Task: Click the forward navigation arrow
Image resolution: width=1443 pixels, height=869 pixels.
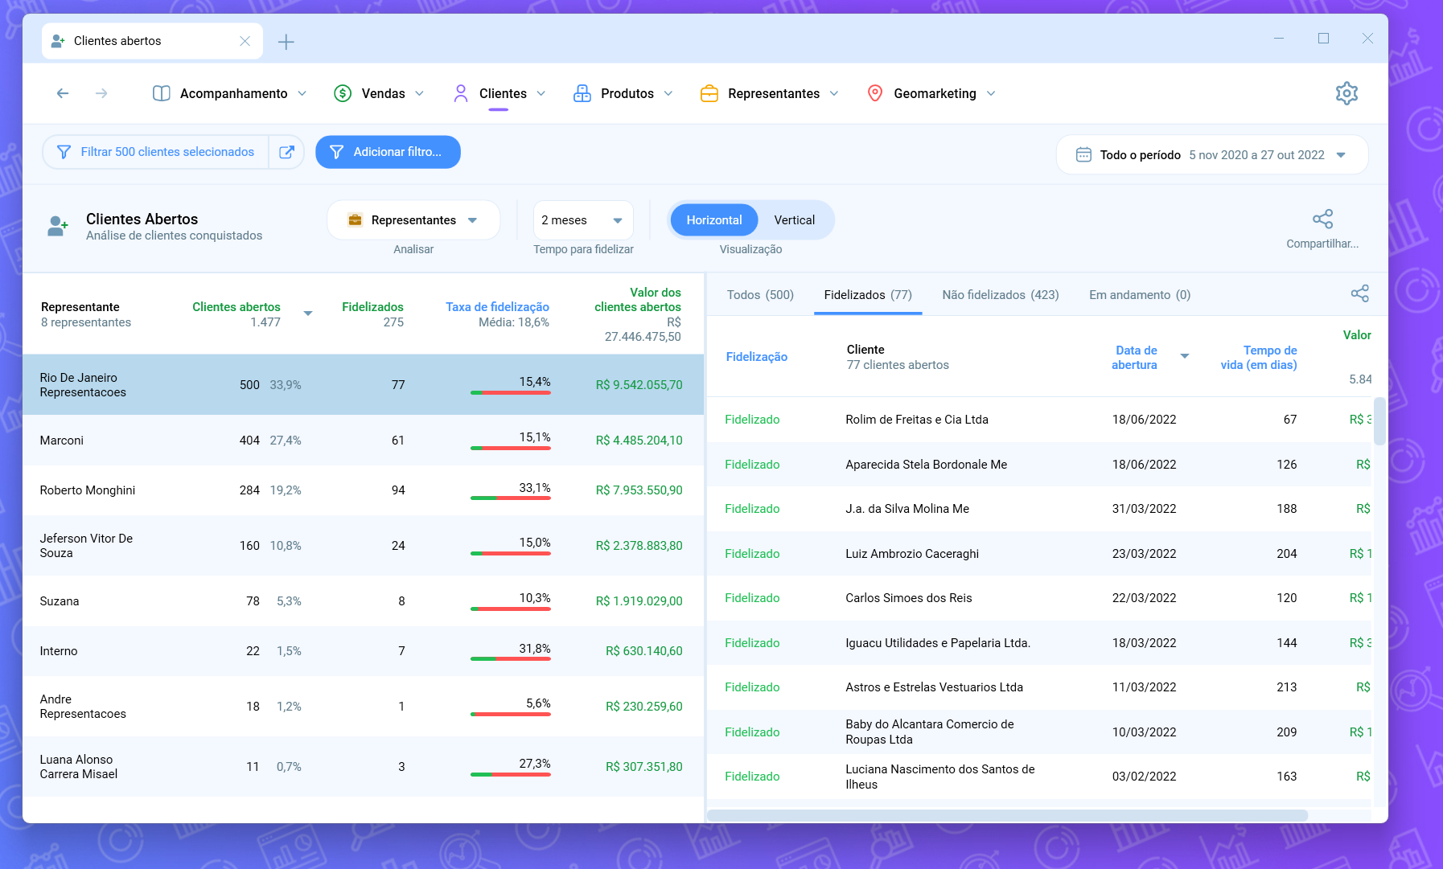Action: (x=101, y=93)
